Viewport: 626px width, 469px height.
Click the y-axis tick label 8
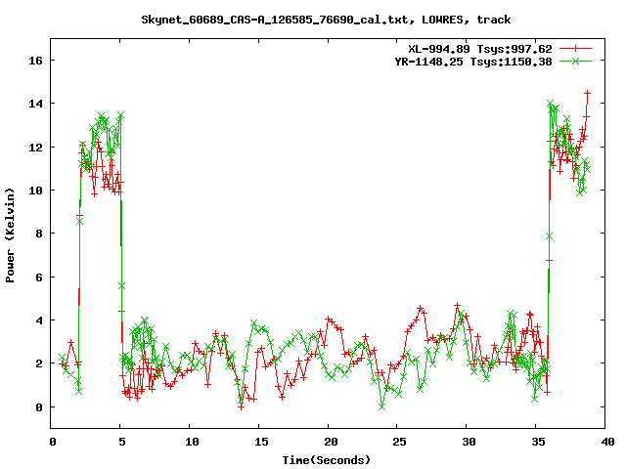pos(39,234)
